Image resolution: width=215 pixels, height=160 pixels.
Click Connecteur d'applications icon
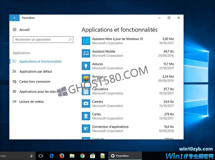coord(86,129)
